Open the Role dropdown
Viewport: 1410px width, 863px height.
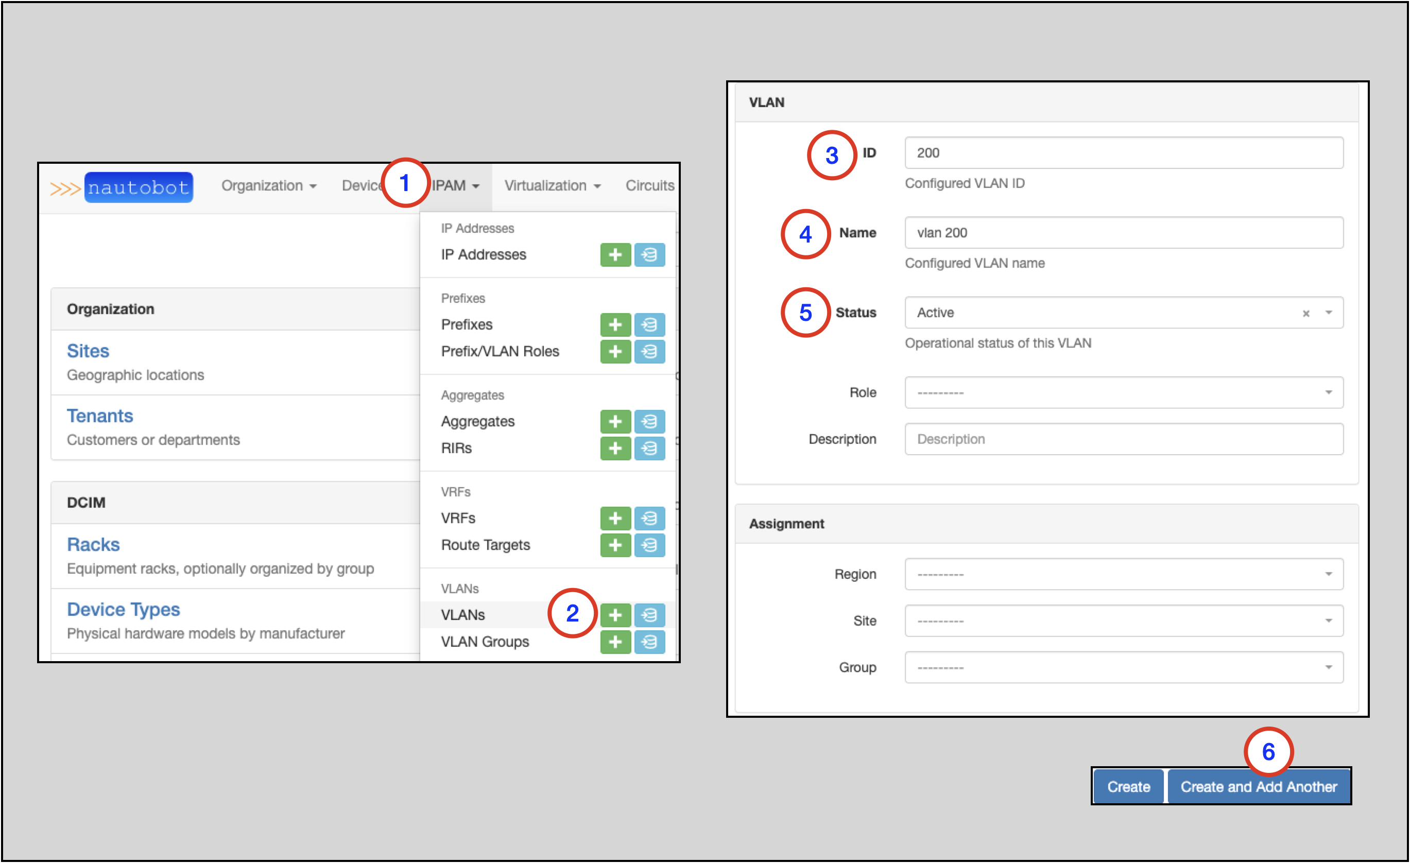tap(1123, 392)
